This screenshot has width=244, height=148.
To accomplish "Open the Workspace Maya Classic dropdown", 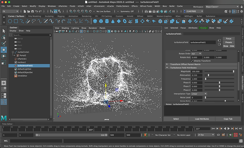I will coord(222,7).
